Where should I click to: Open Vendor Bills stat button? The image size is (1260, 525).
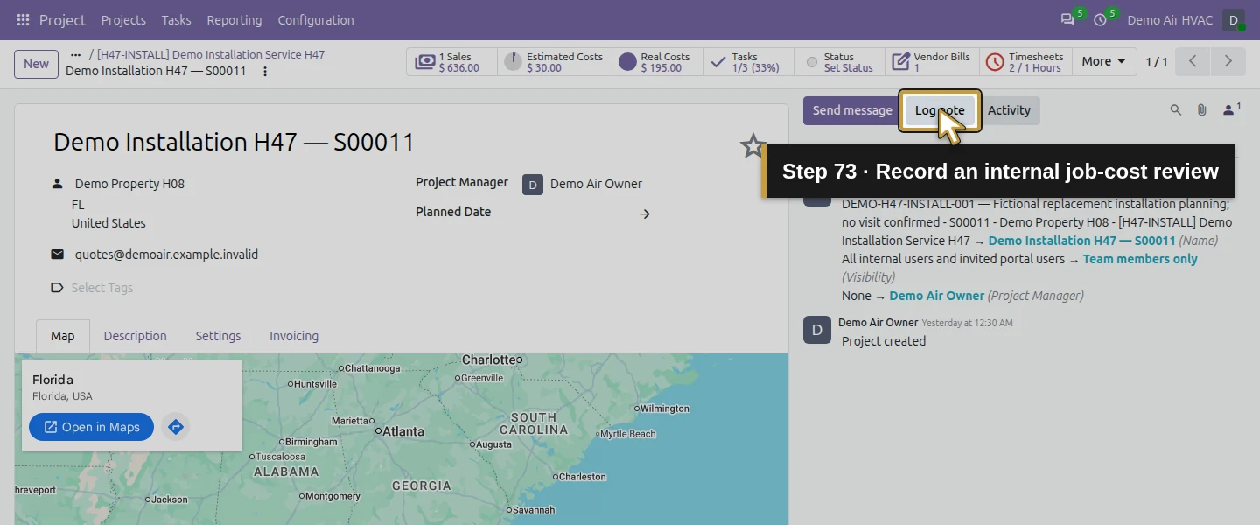pos(932,62)
